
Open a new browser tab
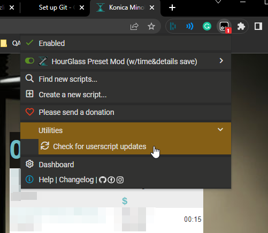tap(172, 7)
